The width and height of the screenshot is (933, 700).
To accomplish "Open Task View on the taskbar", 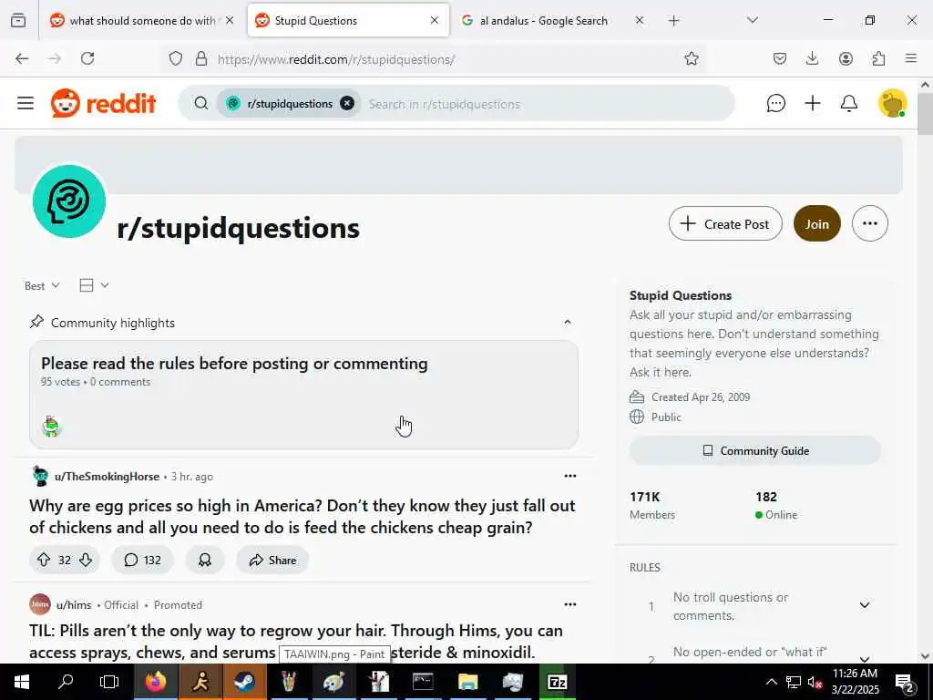I will 109,682.
